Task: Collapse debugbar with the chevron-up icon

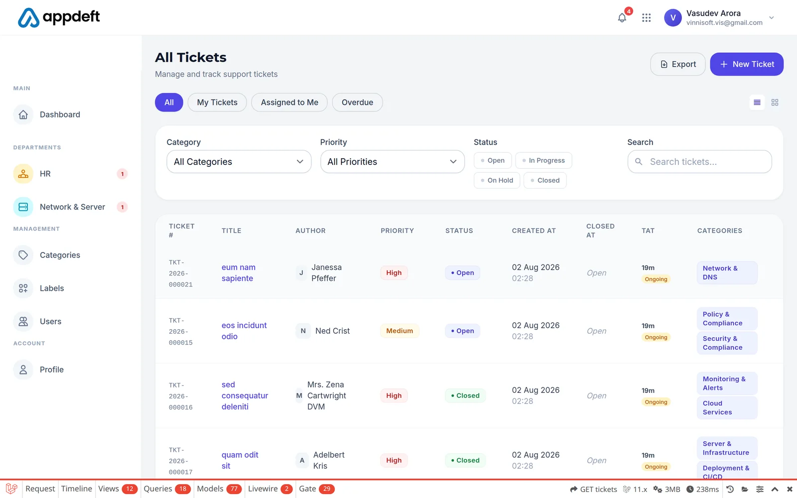Action: click(775, 489)
